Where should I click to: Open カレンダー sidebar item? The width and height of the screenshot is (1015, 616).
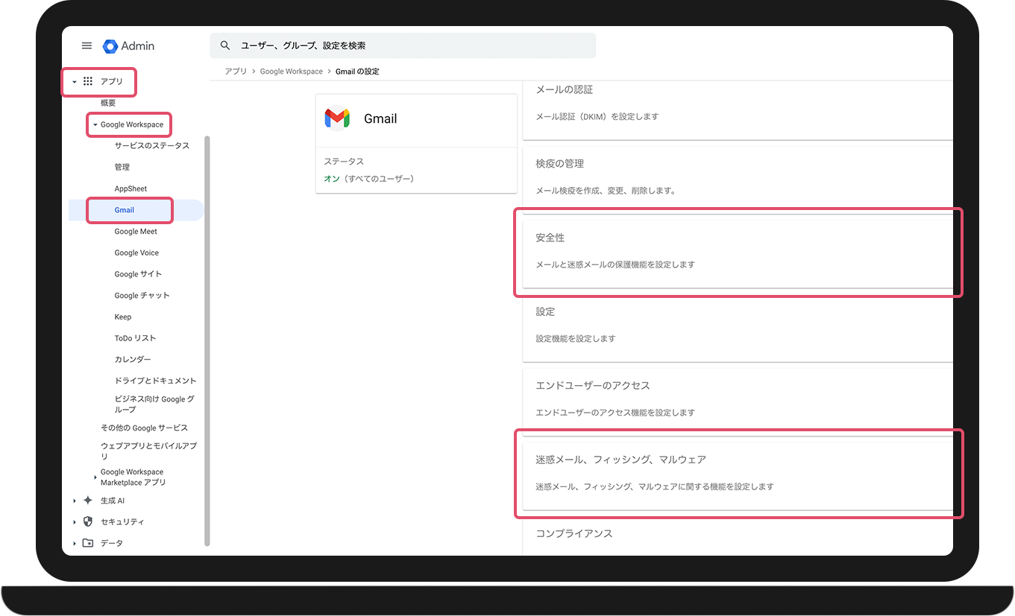pyautogui.click(x=132, y=359)
